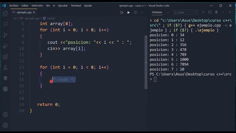Move panel with left chevron icon
The height and width of the screenshot is (133, 236).
coord(223,12)
